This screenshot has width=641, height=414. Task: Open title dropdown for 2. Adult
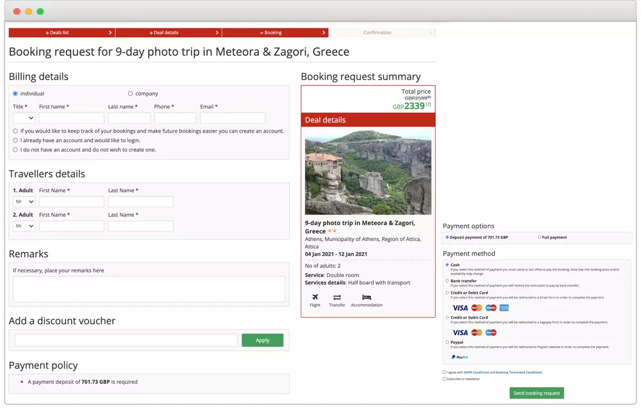click(24, 226)
